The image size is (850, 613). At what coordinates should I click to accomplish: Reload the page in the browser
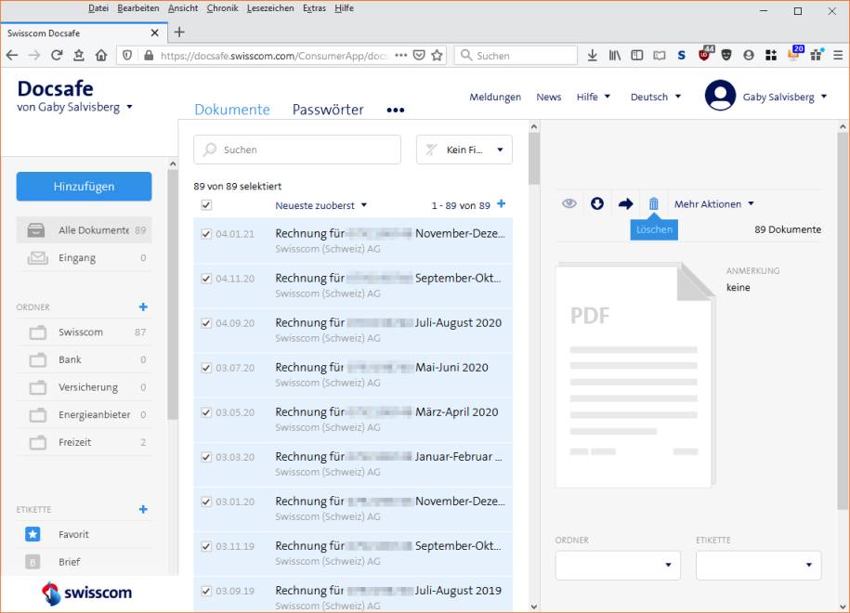(x=57, y=56)
